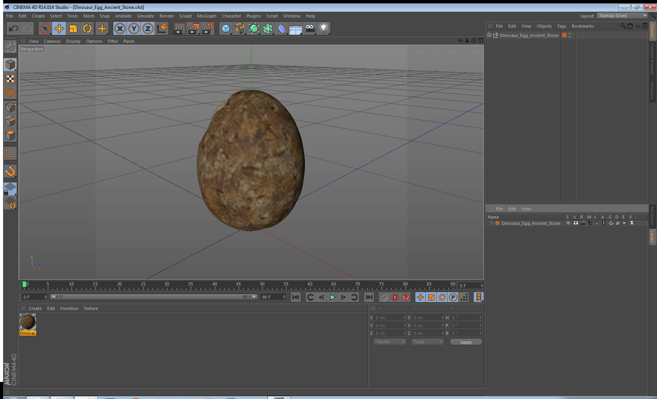Toggle position keyframe recording in timeline bar
The width and height of the screenshot is (657, 399).
[x=420, y=297]
